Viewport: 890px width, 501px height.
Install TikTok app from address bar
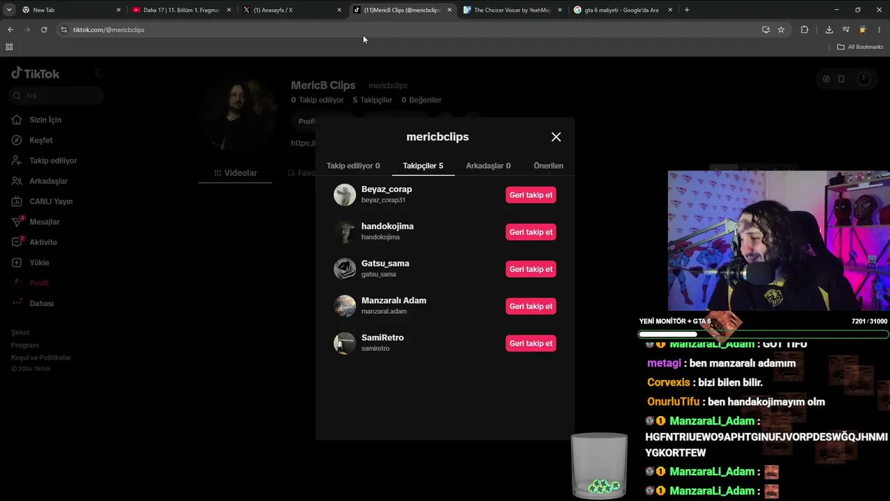click(766, 30)
